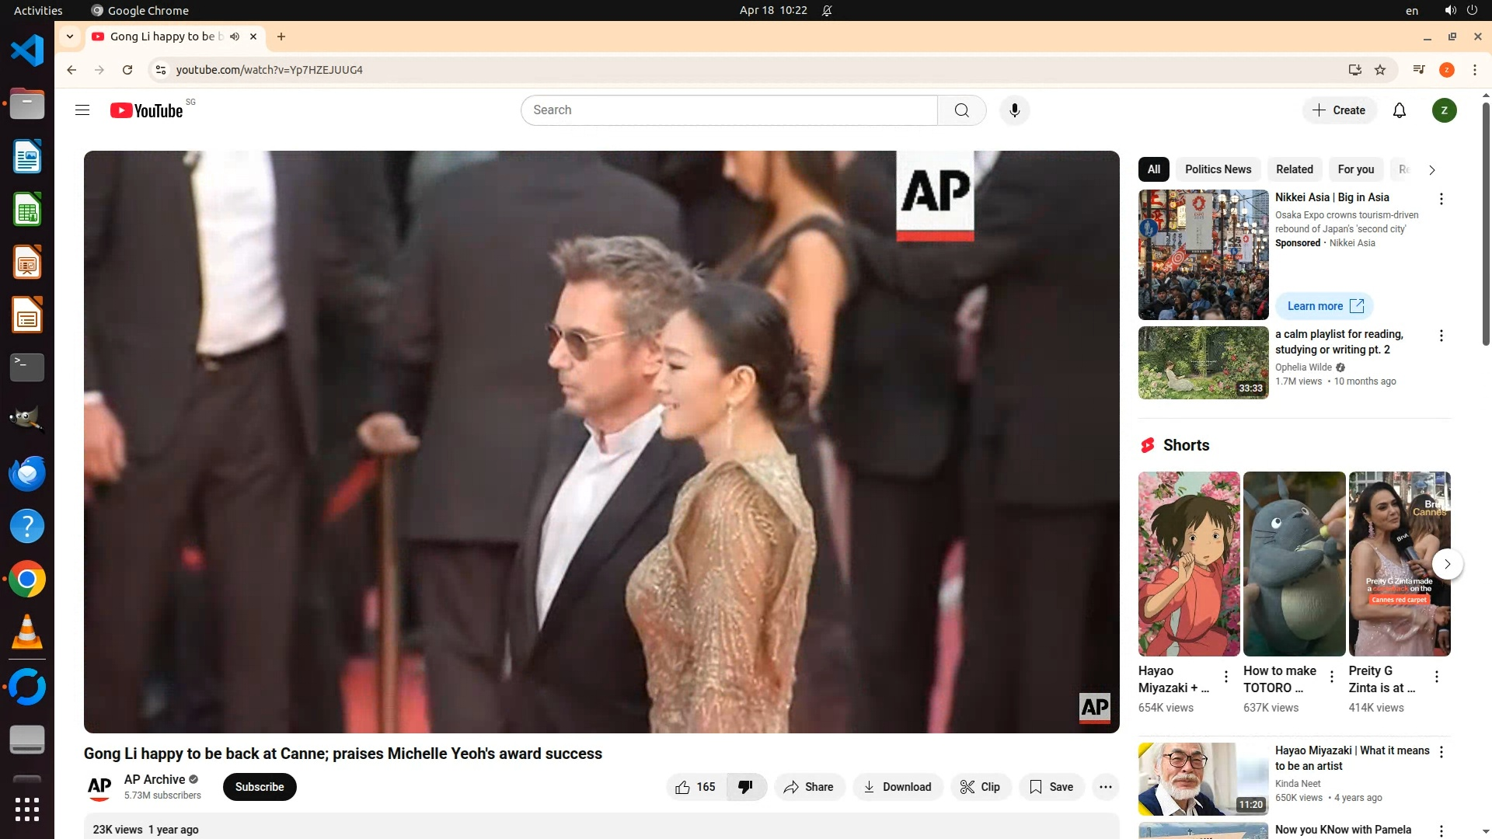Click the search magnifier button

(961, 110)
